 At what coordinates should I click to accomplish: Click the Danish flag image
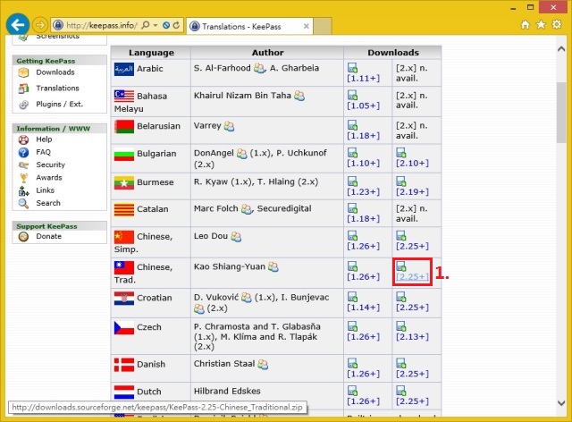[124, 365]
